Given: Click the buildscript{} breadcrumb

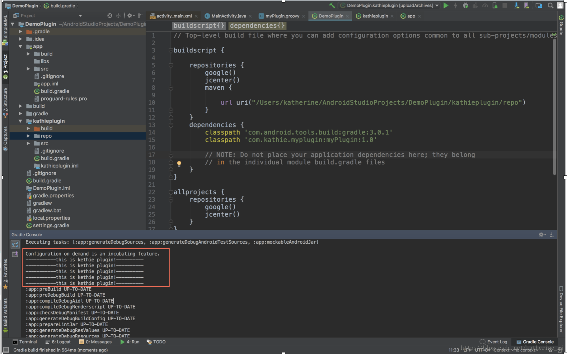Looking at the screenshot, I should tap(199, 26).
